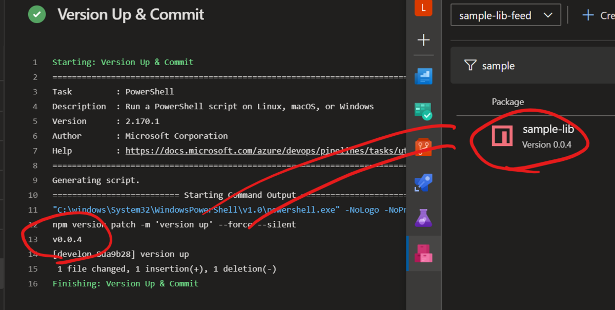Open Azure Repos from the sidebar
This screenshot has height=310, width=615.
[x=423, y=147]
